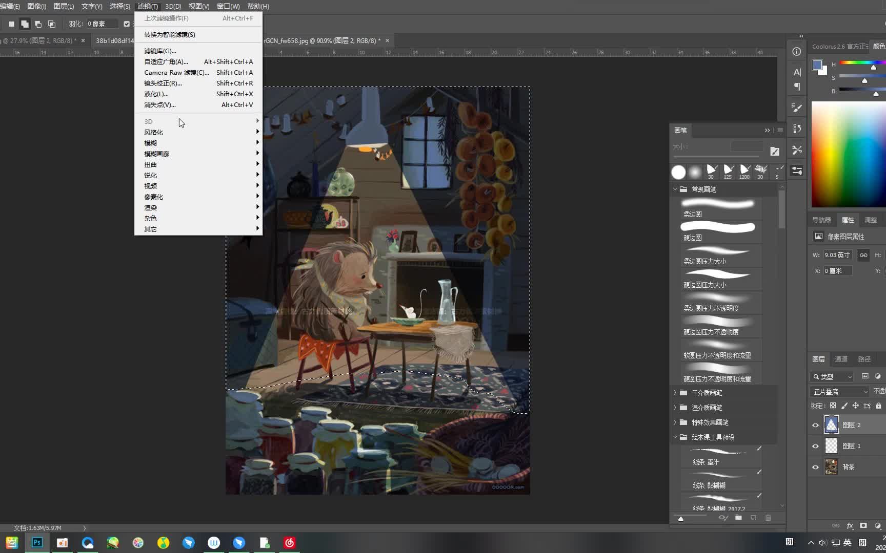Image resolution: width=886 pixels, height=553 pixels.
Task: Delete brush with trash icon
Action: [x=768, y=518]
